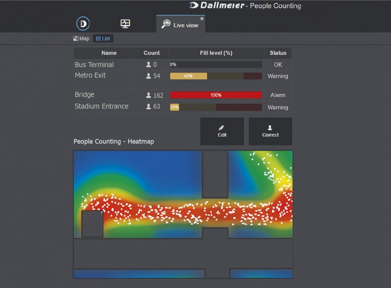The height and width of the screenshot is (288, 391).
Task: Open the monitor dashboard icon tab
Action: (125, 24)
